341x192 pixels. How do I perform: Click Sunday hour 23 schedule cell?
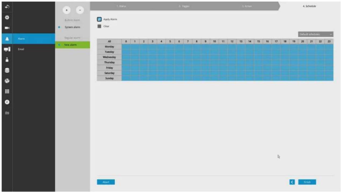[x=329, y=78]
